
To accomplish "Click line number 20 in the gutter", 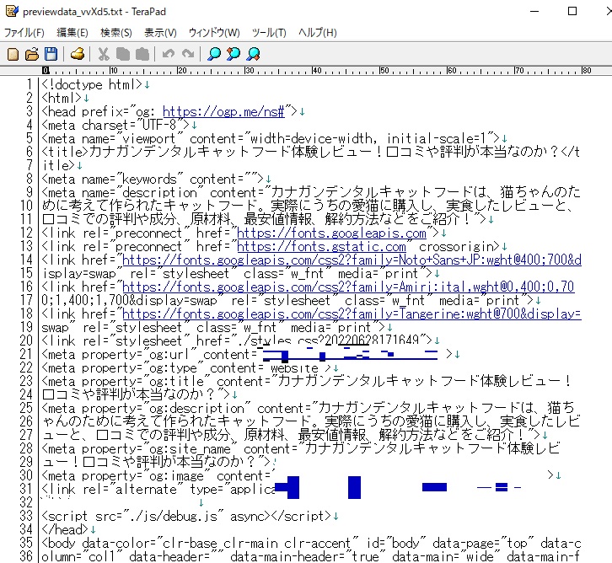I will (26, 341).
